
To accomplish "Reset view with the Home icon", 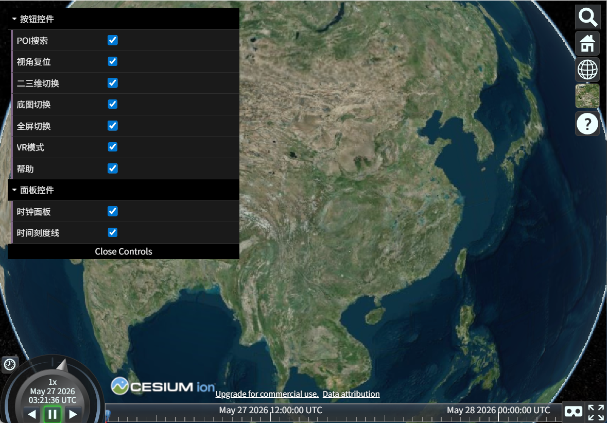I will click(x=587, y=43).
